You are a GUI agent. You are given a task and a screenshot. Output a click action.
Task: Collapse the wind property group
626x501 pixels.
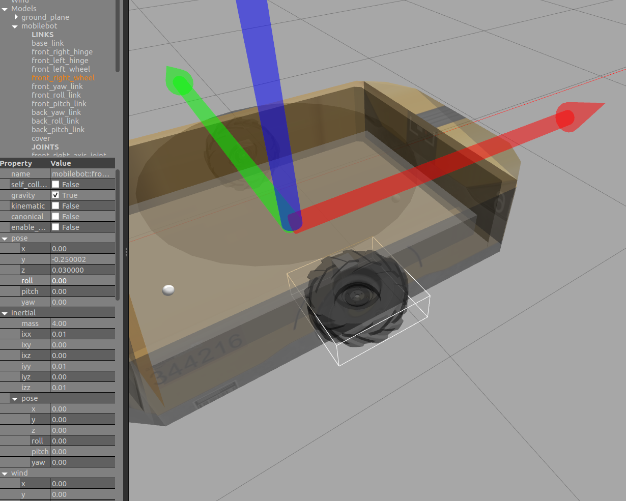5,473
